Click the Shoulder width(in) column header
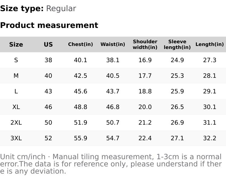The height and width of the screenshot is (182, 226). [x=145, y=44]
